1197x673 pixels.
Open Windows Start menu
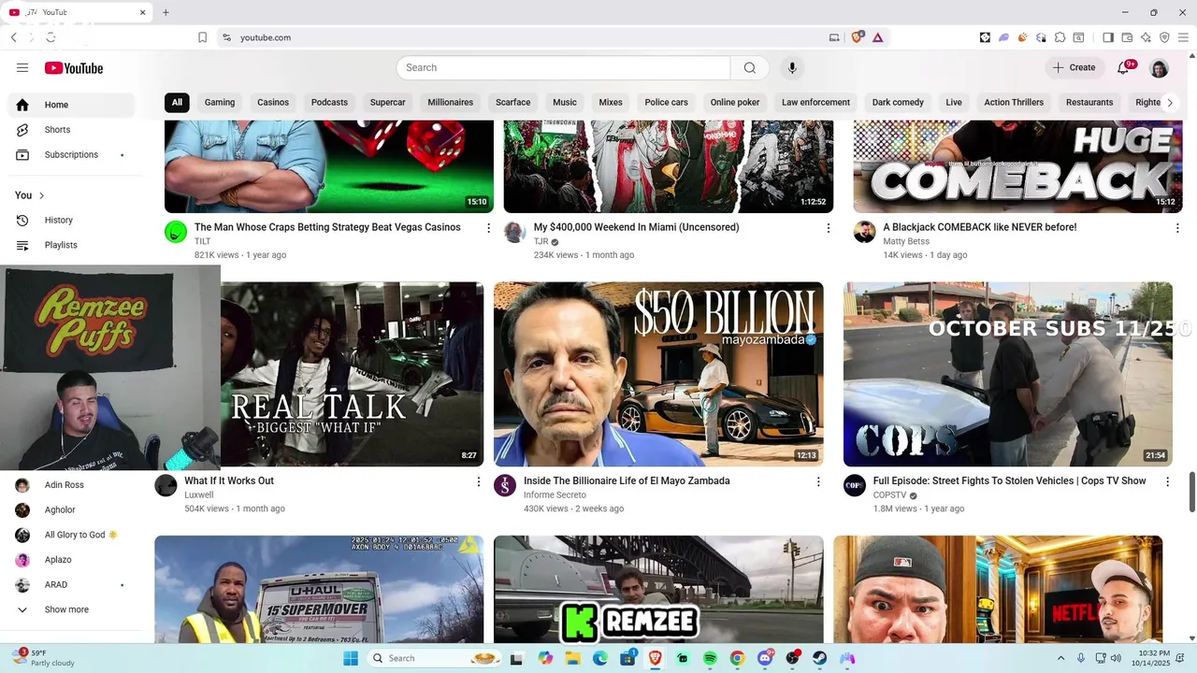(351, 658)
